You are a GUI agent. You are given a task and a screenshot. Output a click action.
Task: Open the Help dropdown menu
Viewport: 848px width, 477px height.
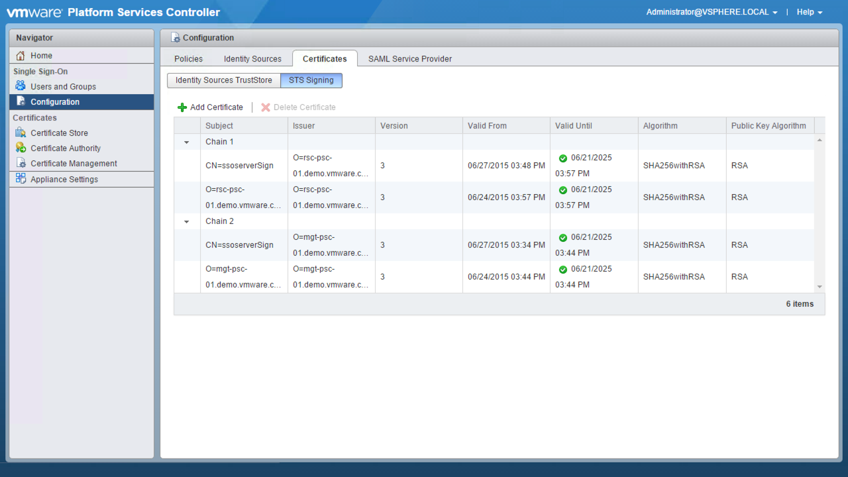tap(809, 12)
